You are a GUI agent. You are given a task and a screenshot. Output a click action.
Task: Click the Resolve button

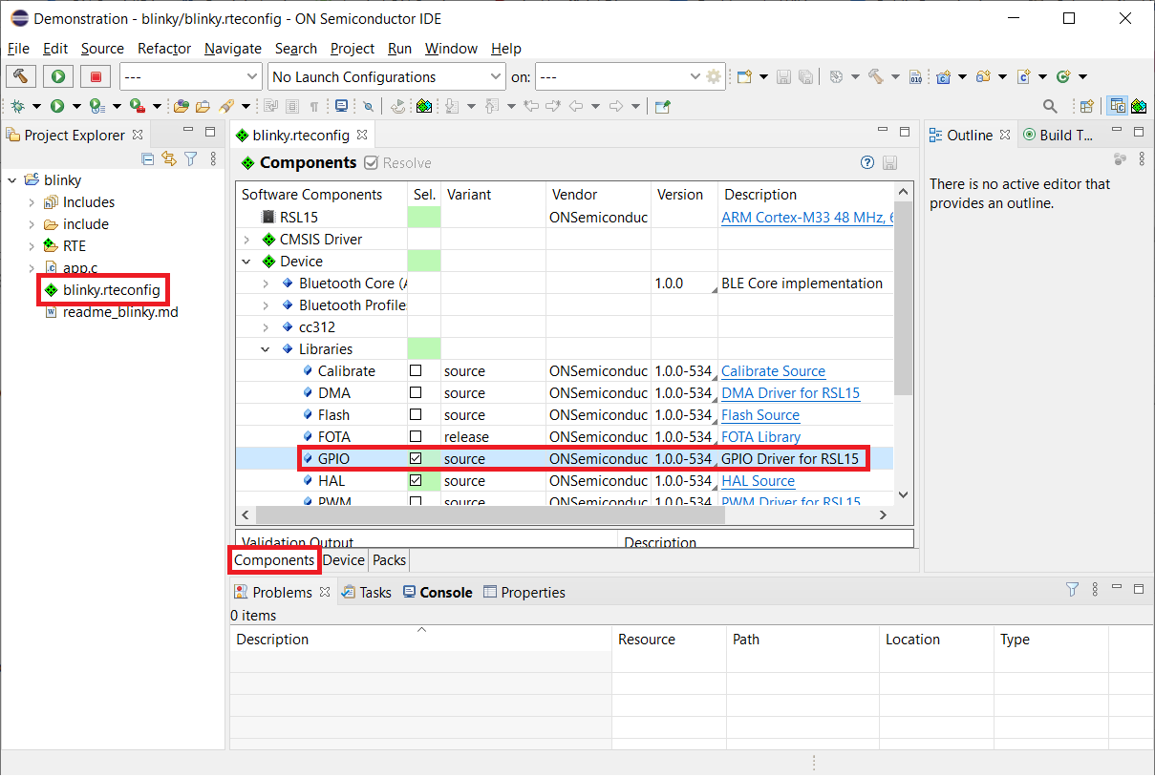pos(397,162)
